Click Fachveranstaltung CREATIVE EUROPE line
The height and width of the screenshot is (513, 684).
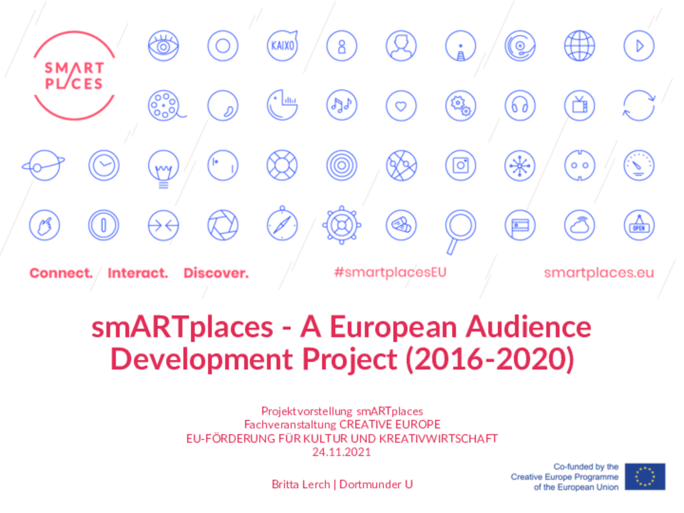342,425
